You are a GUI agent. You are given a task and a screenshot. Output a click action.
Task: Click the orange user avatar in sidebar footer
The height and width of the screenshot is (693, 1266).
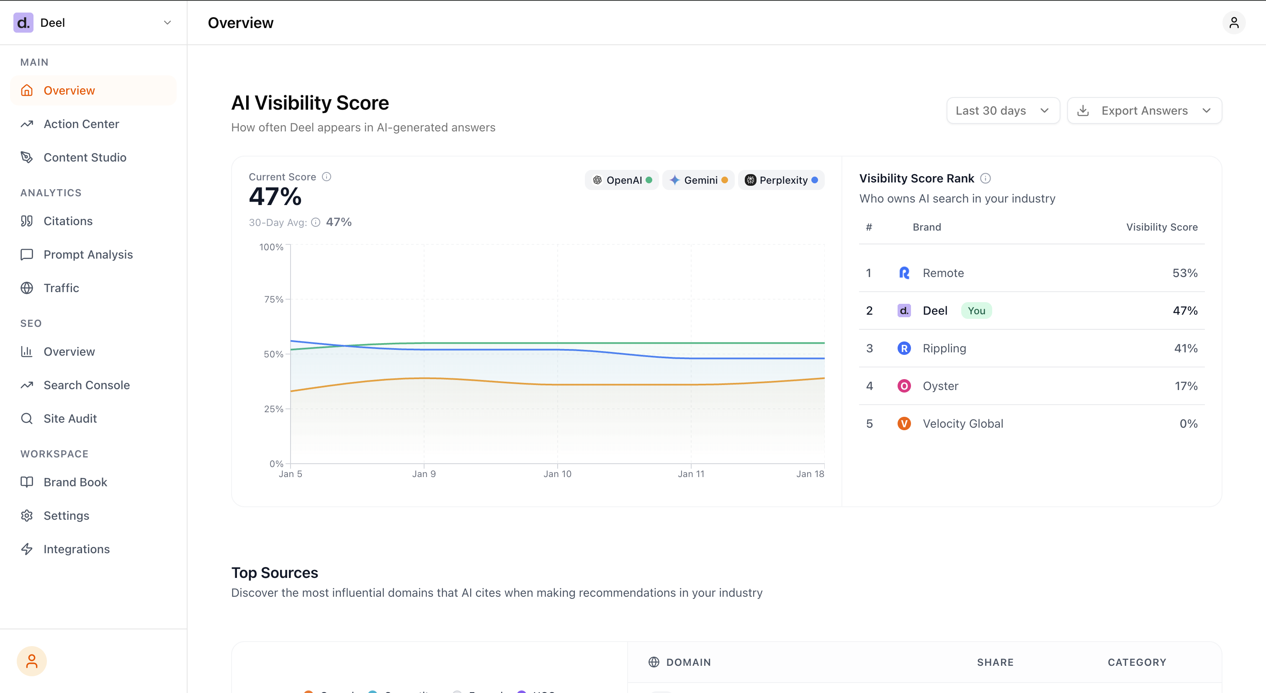point(31,661)
